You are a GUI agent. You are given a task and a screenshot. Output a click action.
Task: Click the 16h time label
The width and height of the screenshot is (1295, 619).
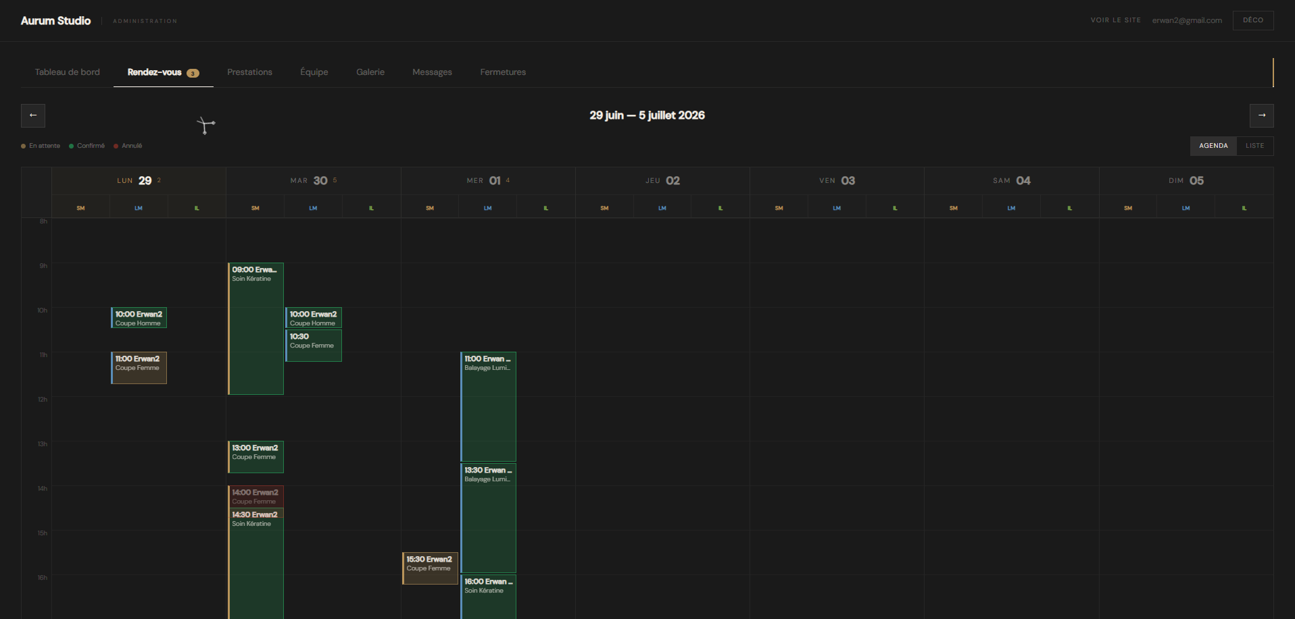coord(43,578)
